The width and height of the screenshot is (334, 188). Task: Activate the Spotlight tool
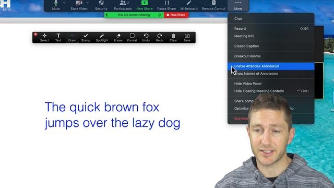(x=102, y=38)
